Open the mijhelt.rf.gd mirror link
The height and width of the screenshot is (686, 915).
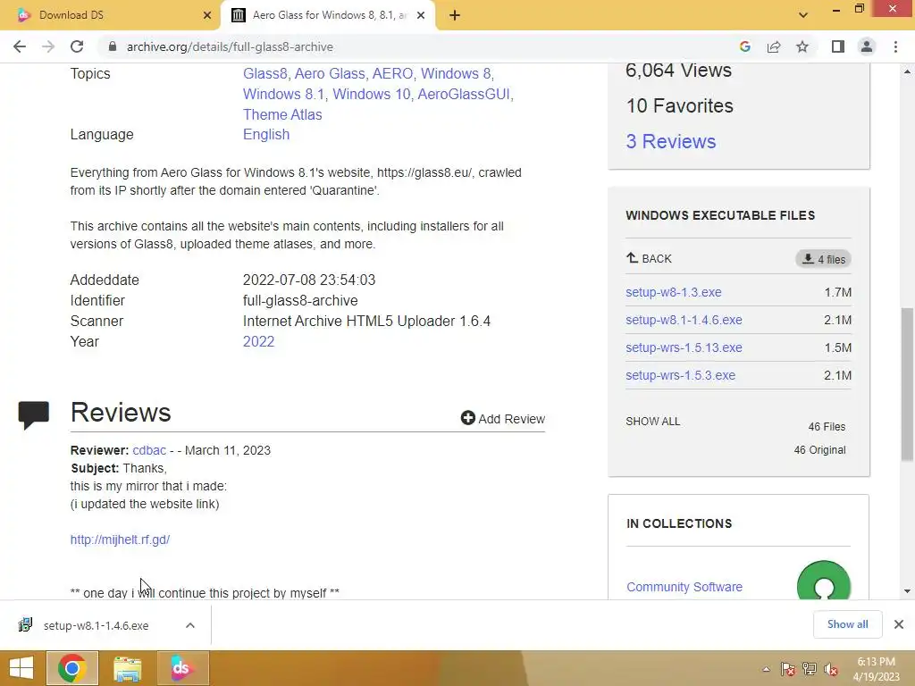tap(121, 540)
